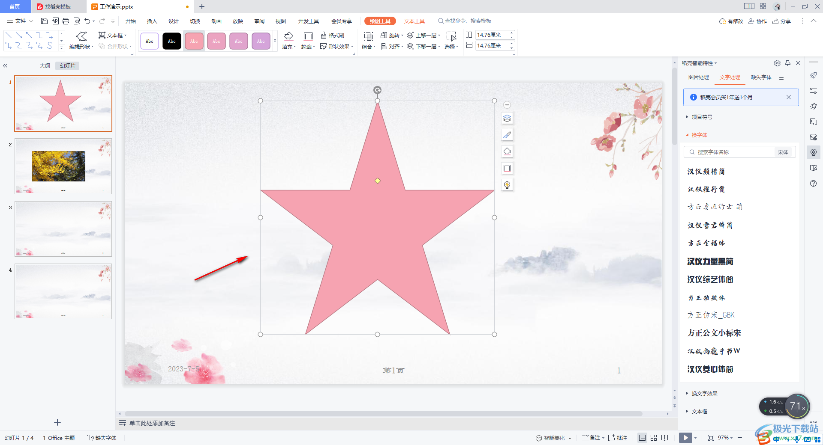Open Text Box (文本框) dropdown
Image resolution: width=823 pixels, height=445 pixels.
[113, 35]
